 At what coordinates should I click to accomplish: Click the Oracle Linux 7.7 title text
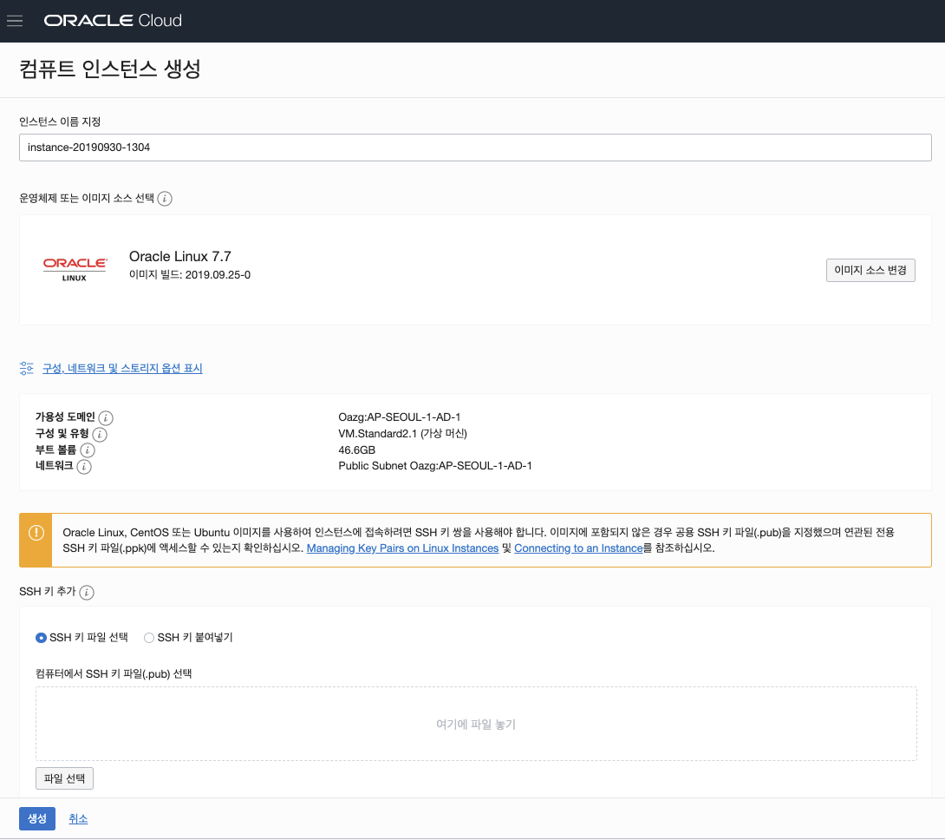coord(180,257)
